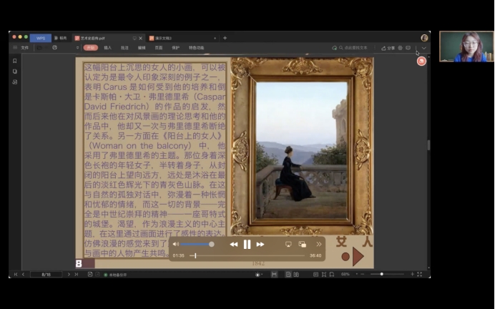Click the page number input field
Image resolution: width=495 pixels, height=309 pixels.
pyautogui.click(x=46, y=274)
